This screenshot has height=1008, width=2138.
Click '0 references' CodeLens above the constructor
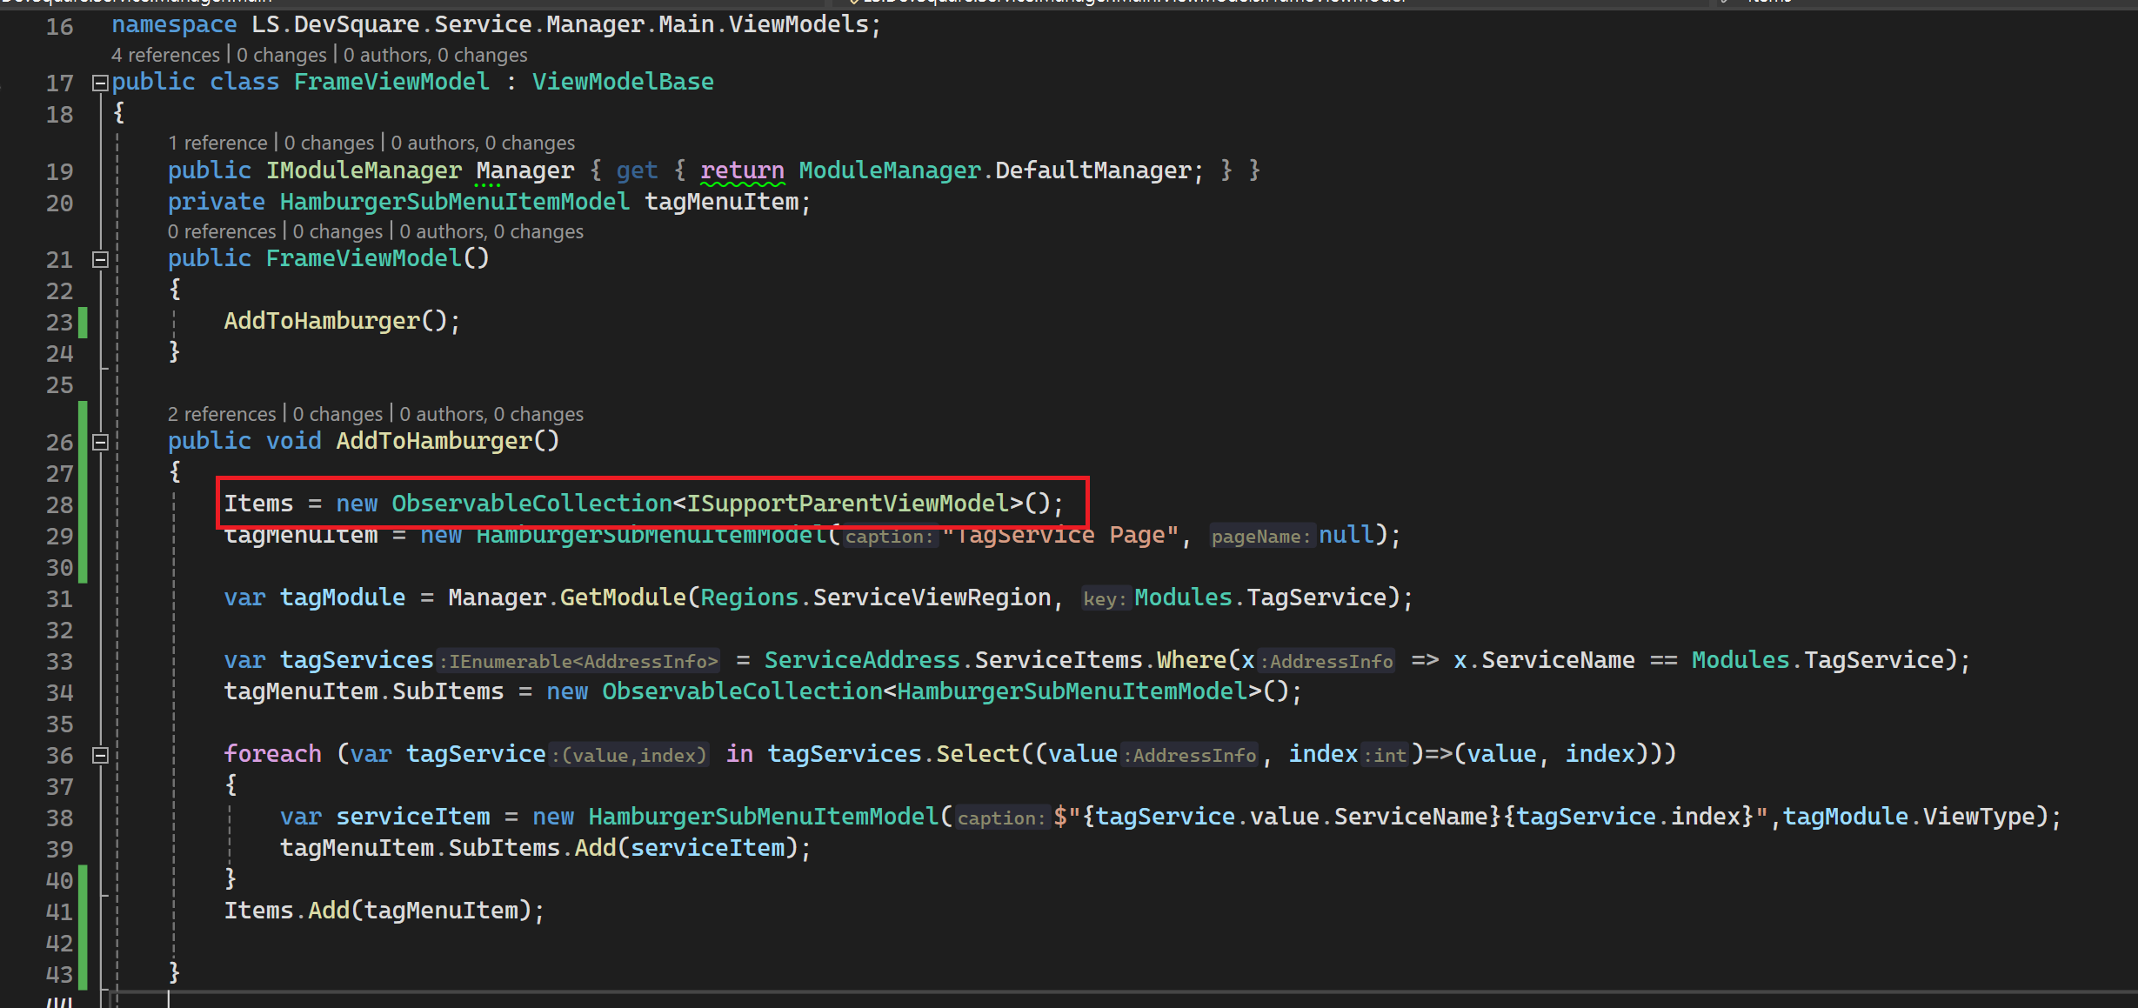click(x=221, y=231)
